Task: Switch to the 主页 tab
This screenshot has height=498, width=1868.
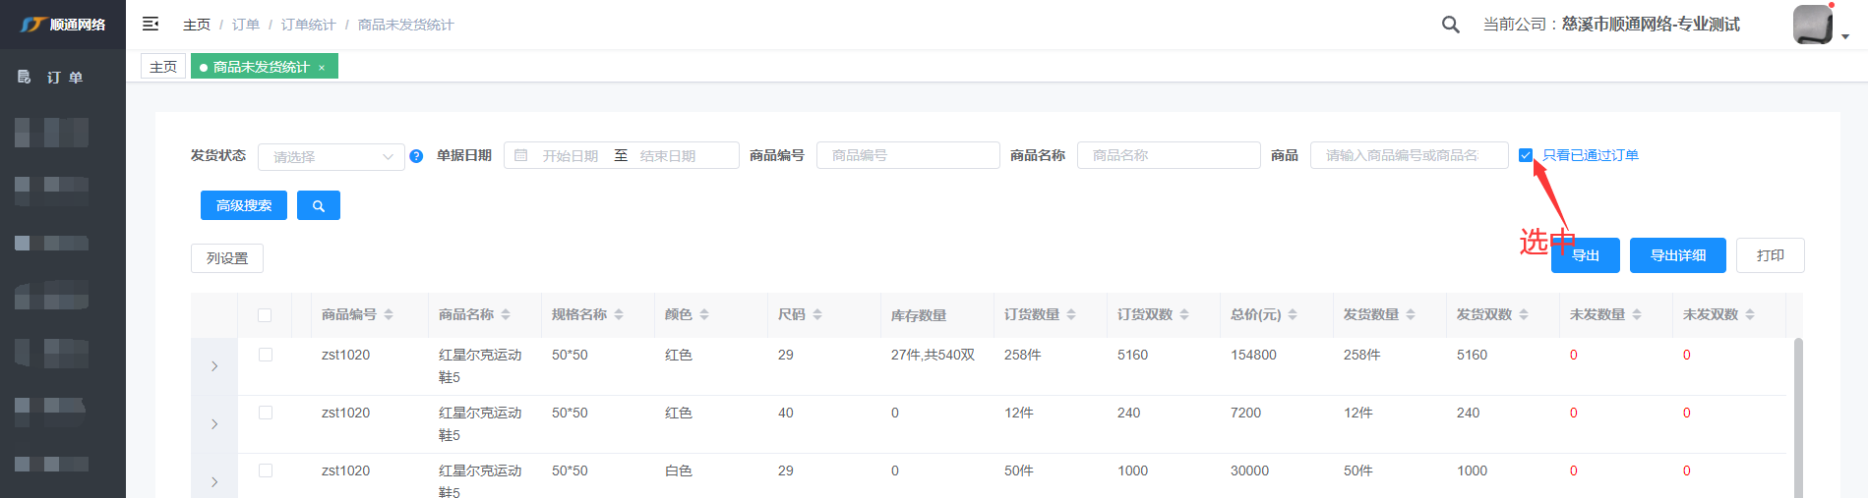Action: pos(163,67)
